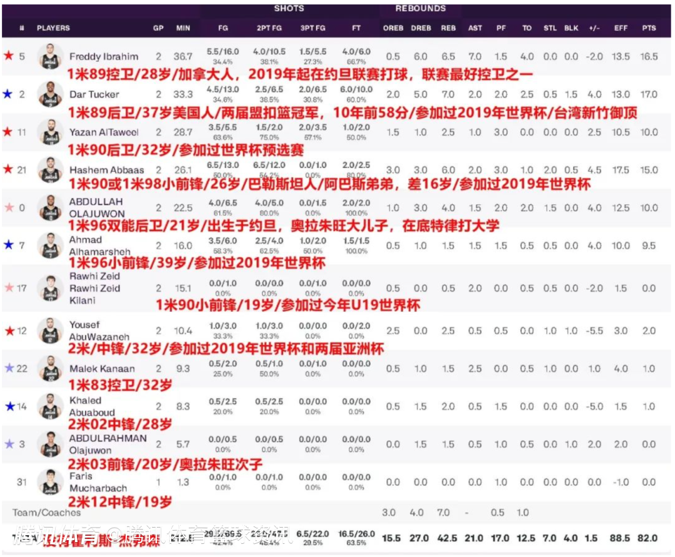Click the totals row PTS value 82.0
675x557 pixels.
pos(647,538)
